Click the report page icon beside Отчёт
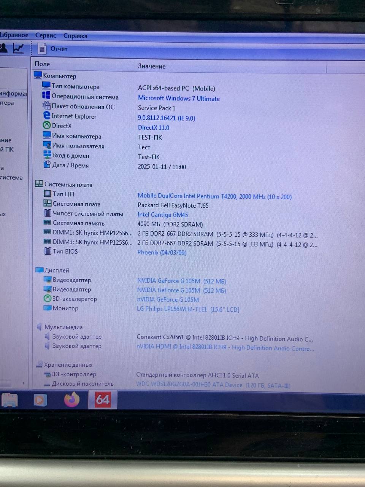Image resolution: width=365 pixels, height=487 pixels. pos(42,49)
